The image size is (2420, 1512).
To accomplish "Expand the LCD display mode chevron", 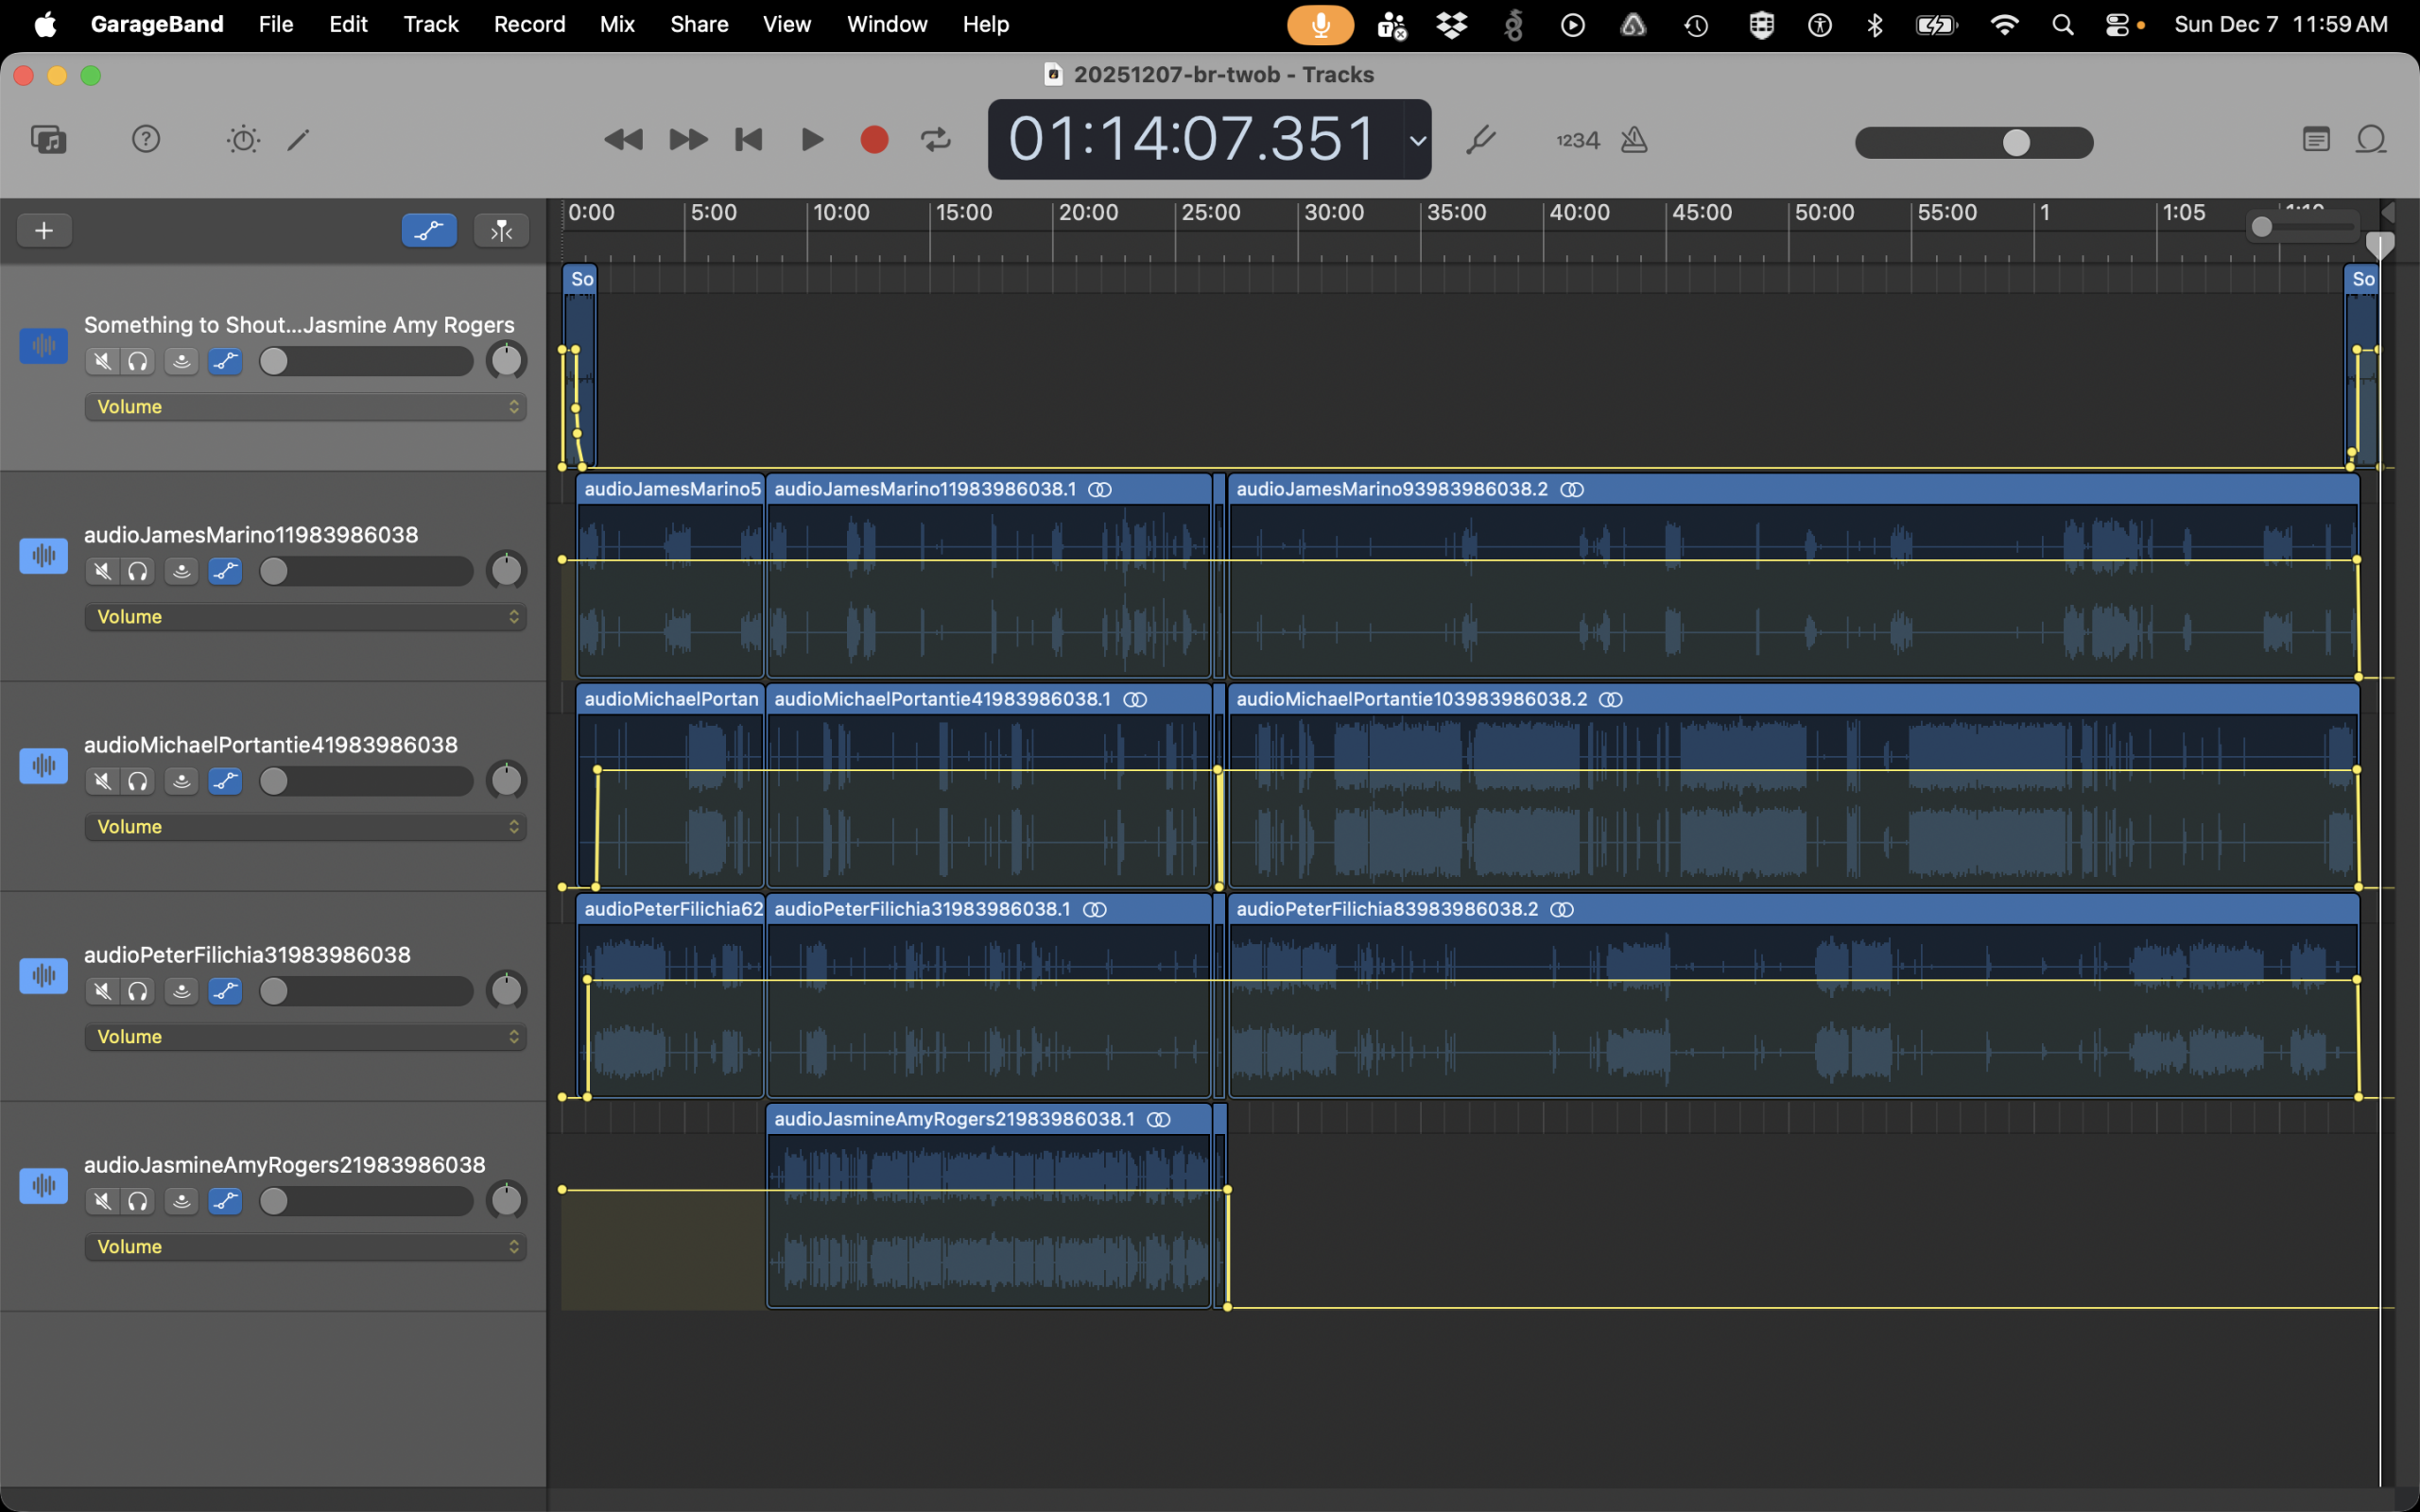I will click(x=1417, y=140).
